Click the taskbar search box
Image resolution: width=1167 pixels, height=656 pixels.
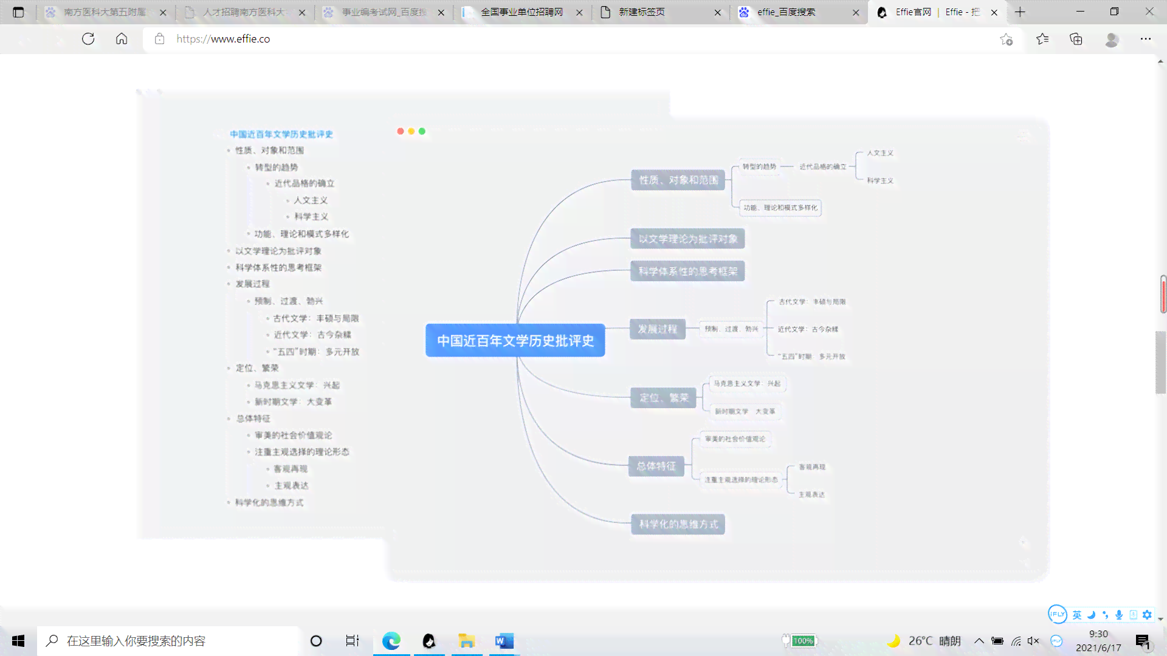[x=168, y=641]
